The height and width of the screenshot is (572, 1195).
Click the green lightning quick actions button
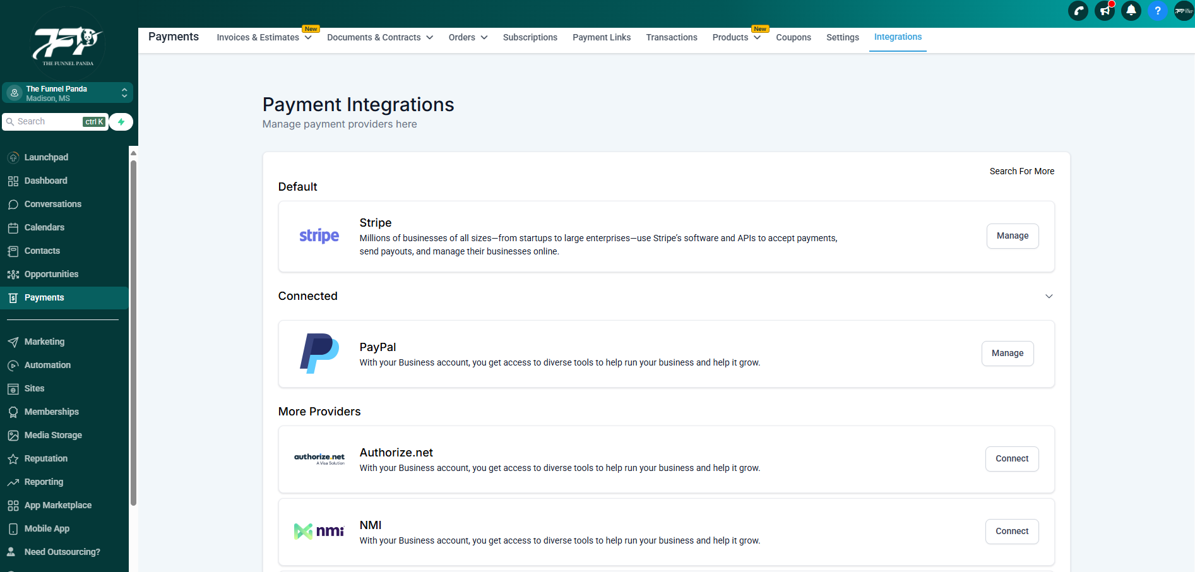pyautogui.click(x=121, y=122)
